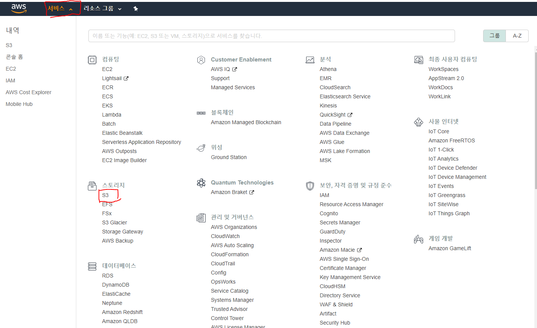This screenshot has width=537, height=328.
Task: Collapse the 서비스 (Services) menu
Action: click(60, 8)
